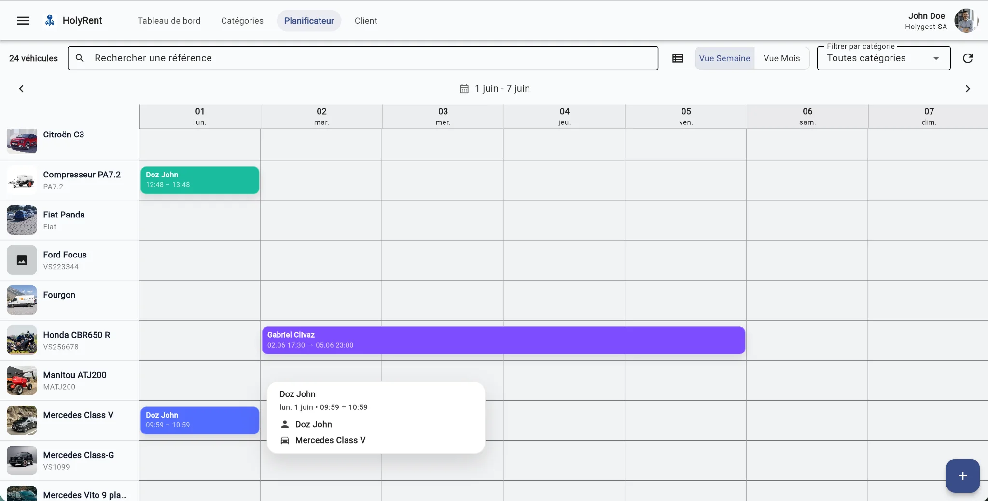This screenshot has height=501, width=988.
Task: Select Mercedes Class V vehicle name
Action: pyautogui.click(x=79, y=415)
